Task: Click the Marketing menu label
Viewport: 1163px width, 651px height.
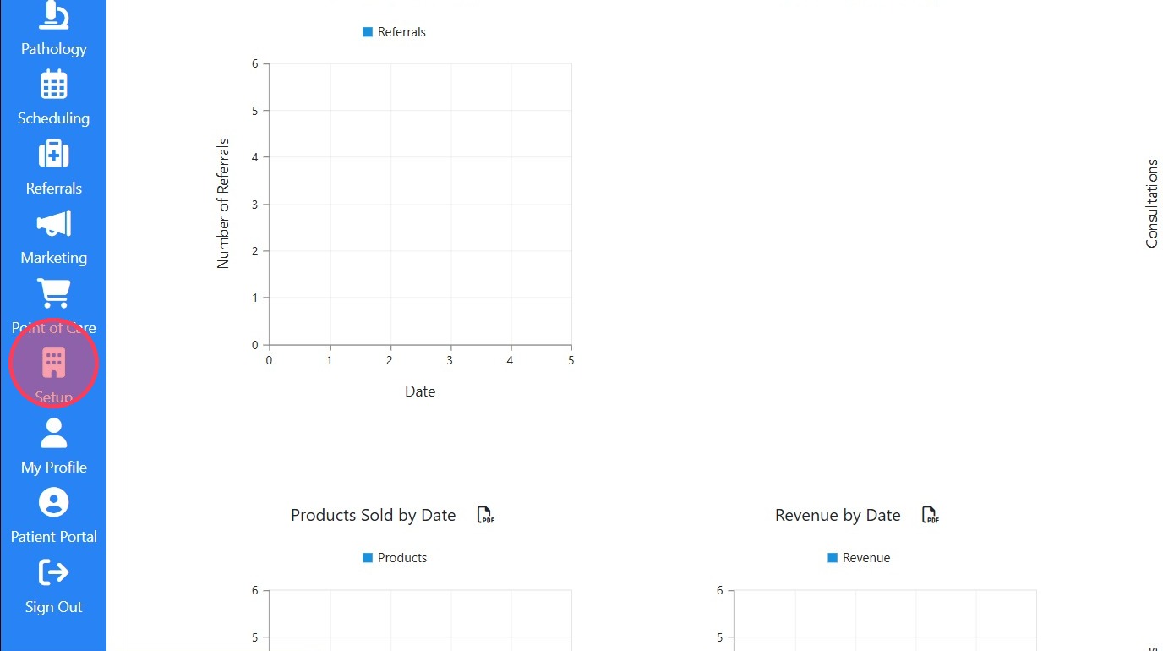Action: 54,258
